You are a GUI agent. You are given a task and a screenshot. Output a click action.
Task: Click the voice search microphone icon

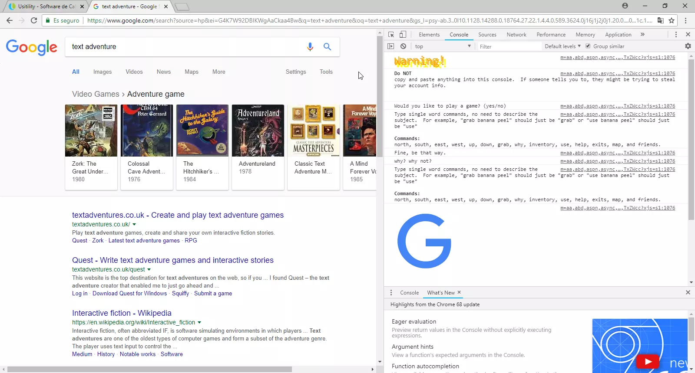tap(310, 47)
